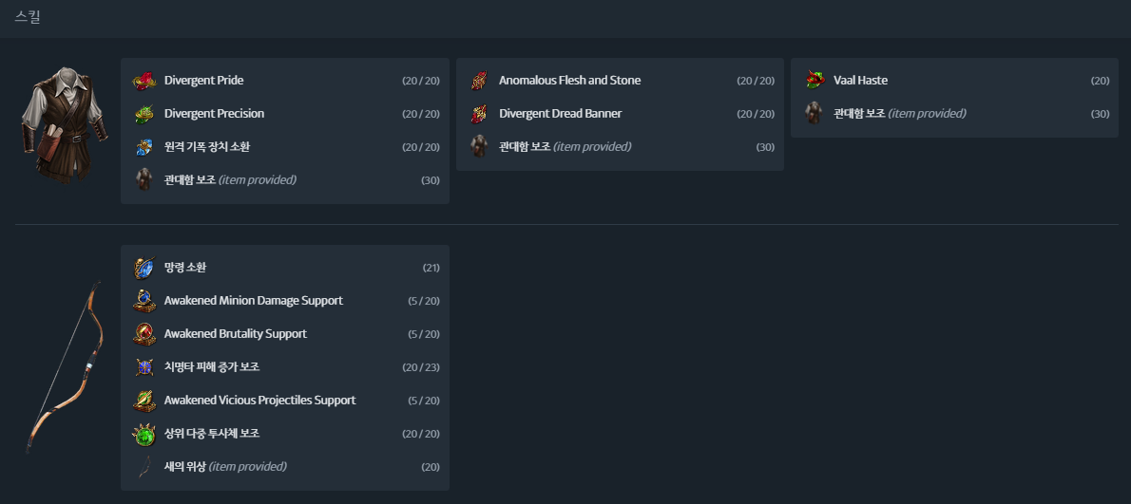
Task: Click (5 / 20) of Awakened Brutality Support
Action: (x=424, y=334)
